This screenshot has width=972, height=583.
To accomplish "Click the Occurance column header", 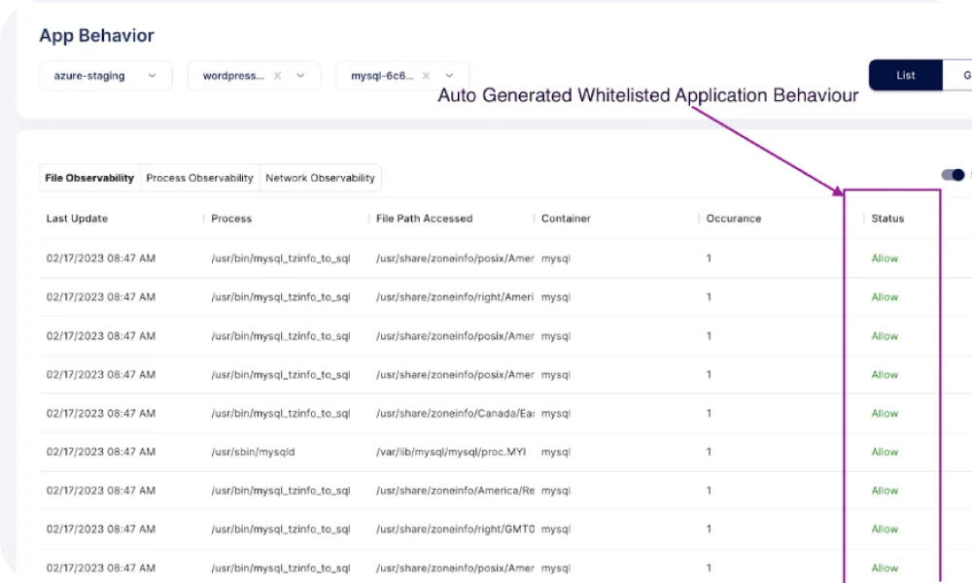I will coord(733,219).
